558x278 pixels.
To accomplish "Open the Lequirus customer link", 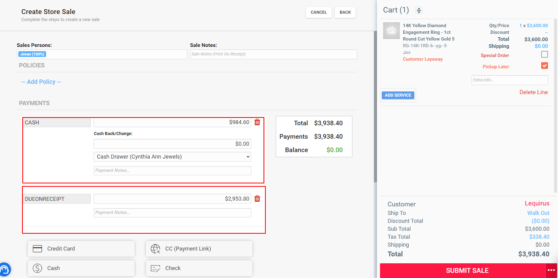I will tap(537, 203).
